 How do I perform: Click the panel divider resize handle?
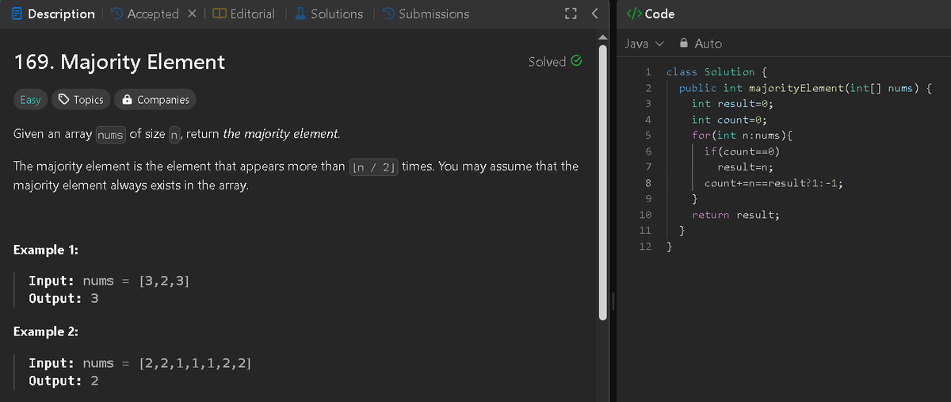614,301
